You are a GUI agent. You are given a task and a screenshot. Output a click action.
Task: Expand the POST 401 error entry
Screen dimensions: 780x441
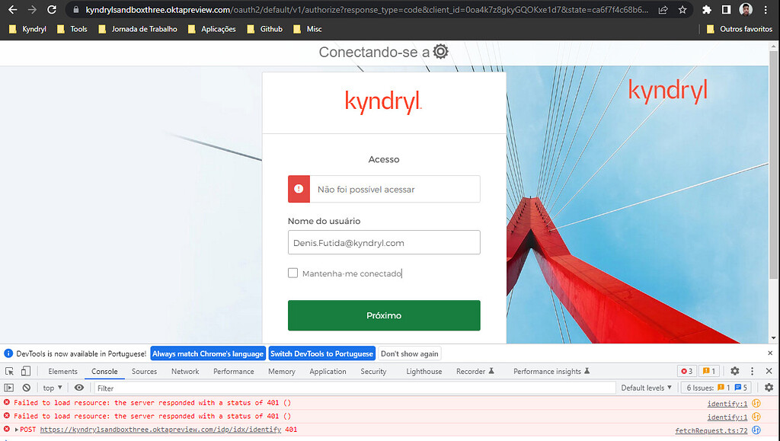pos(14,428)
